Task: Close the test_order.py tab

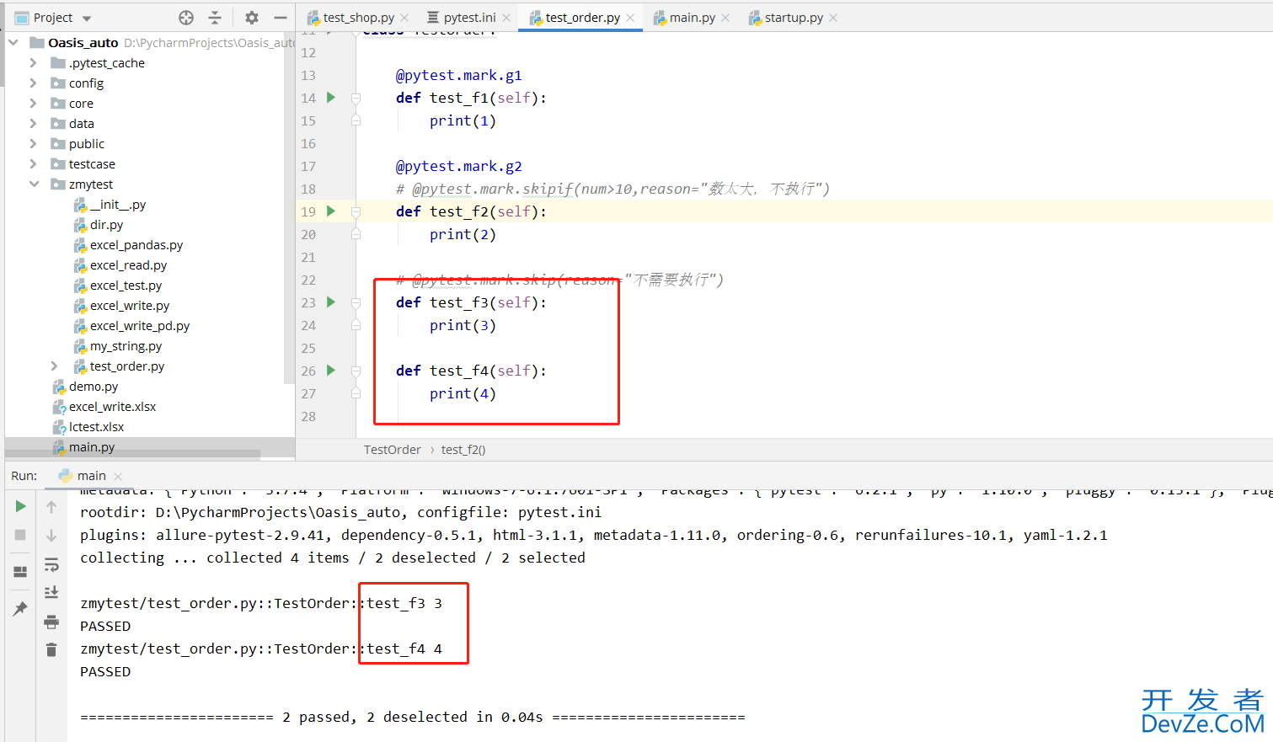Action: (630, 18)
